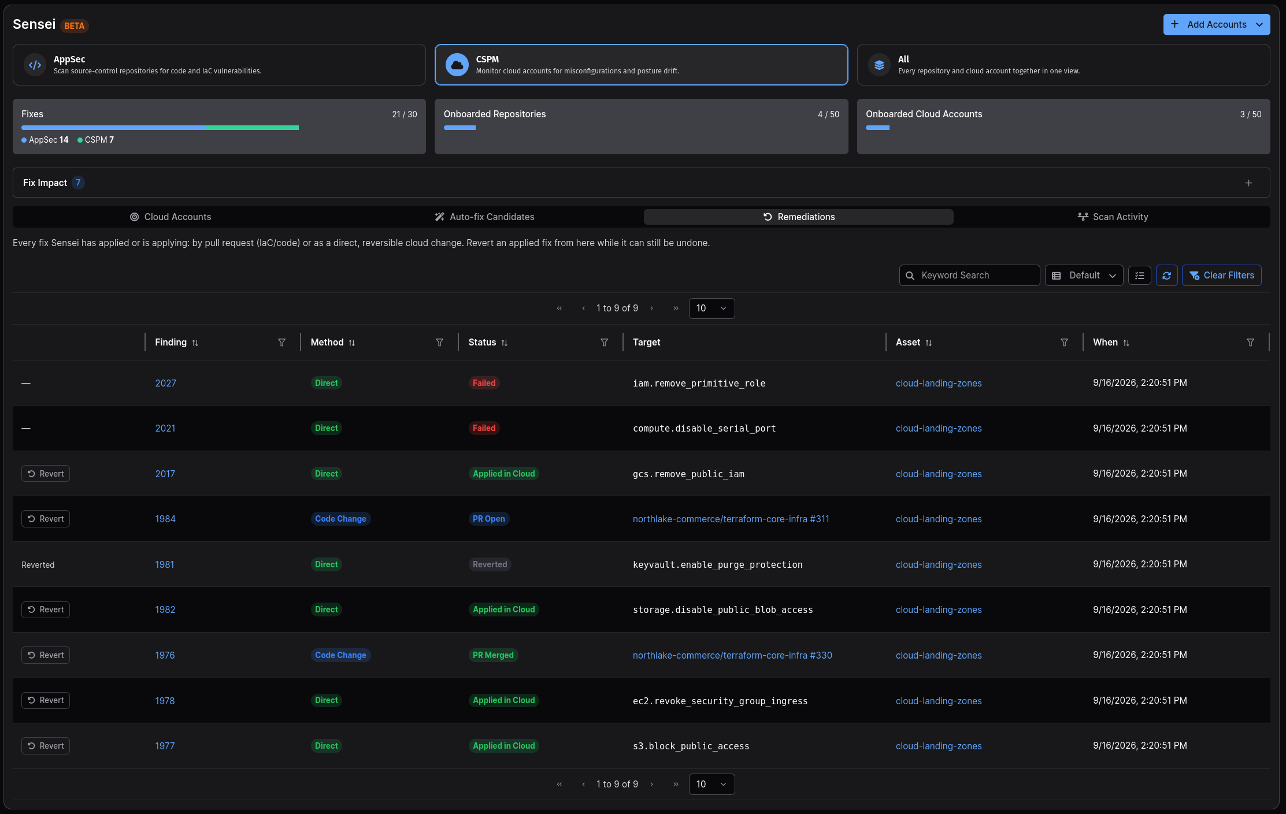Click the column checklist icon button
This screenshot has width=1286, height=814.
(x=1139, y=276)
